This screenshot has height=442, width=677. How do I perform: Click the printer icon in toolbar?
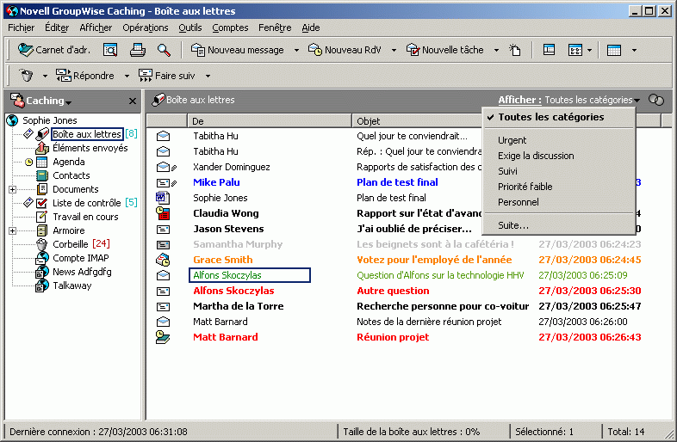138,50
